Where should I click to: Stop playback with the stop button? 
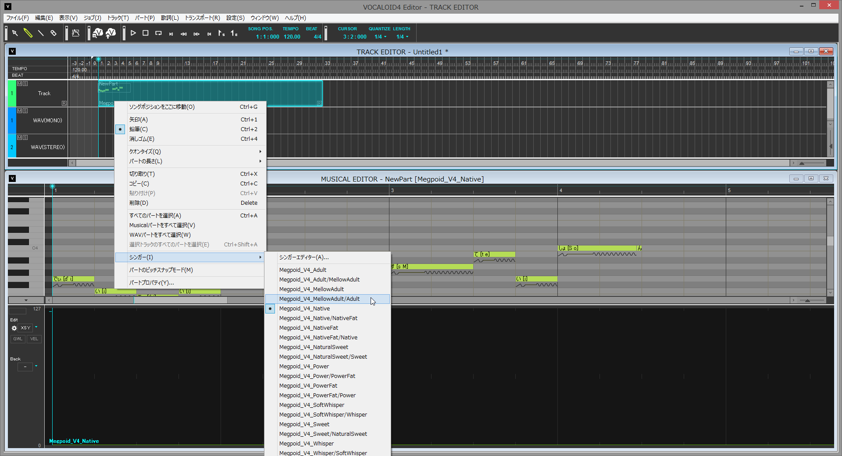146,33
